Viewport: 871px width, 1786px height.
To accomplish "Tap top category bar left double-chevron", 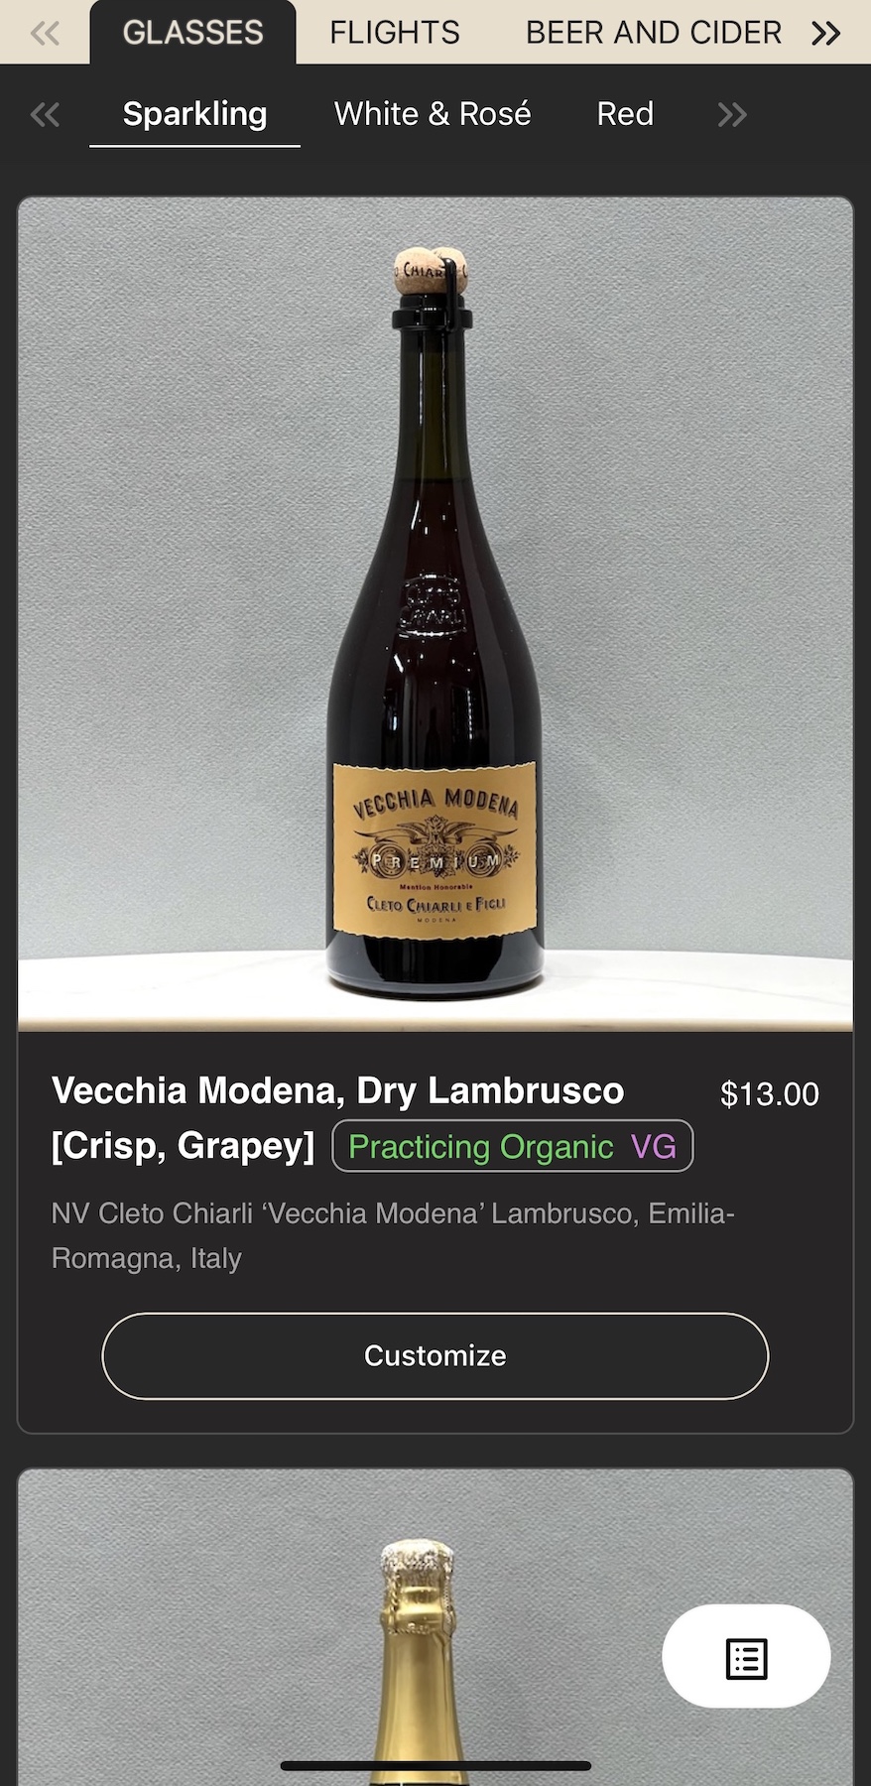I will 45,33.
